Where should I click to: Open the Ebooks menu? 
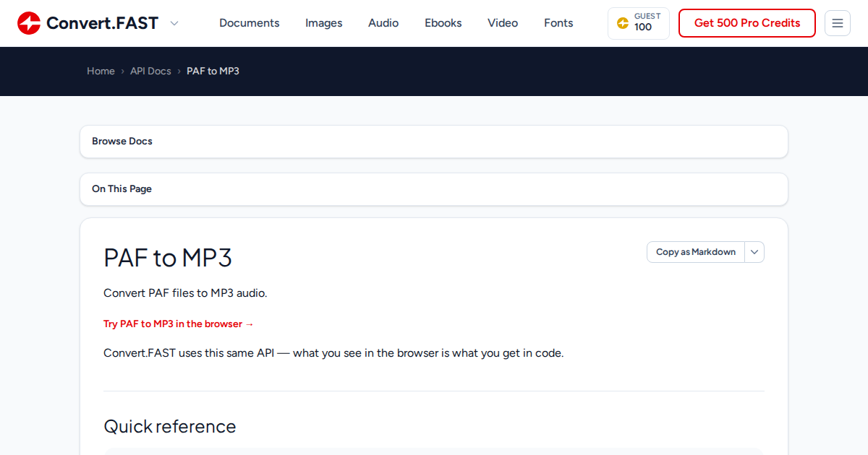click(443, 23)
